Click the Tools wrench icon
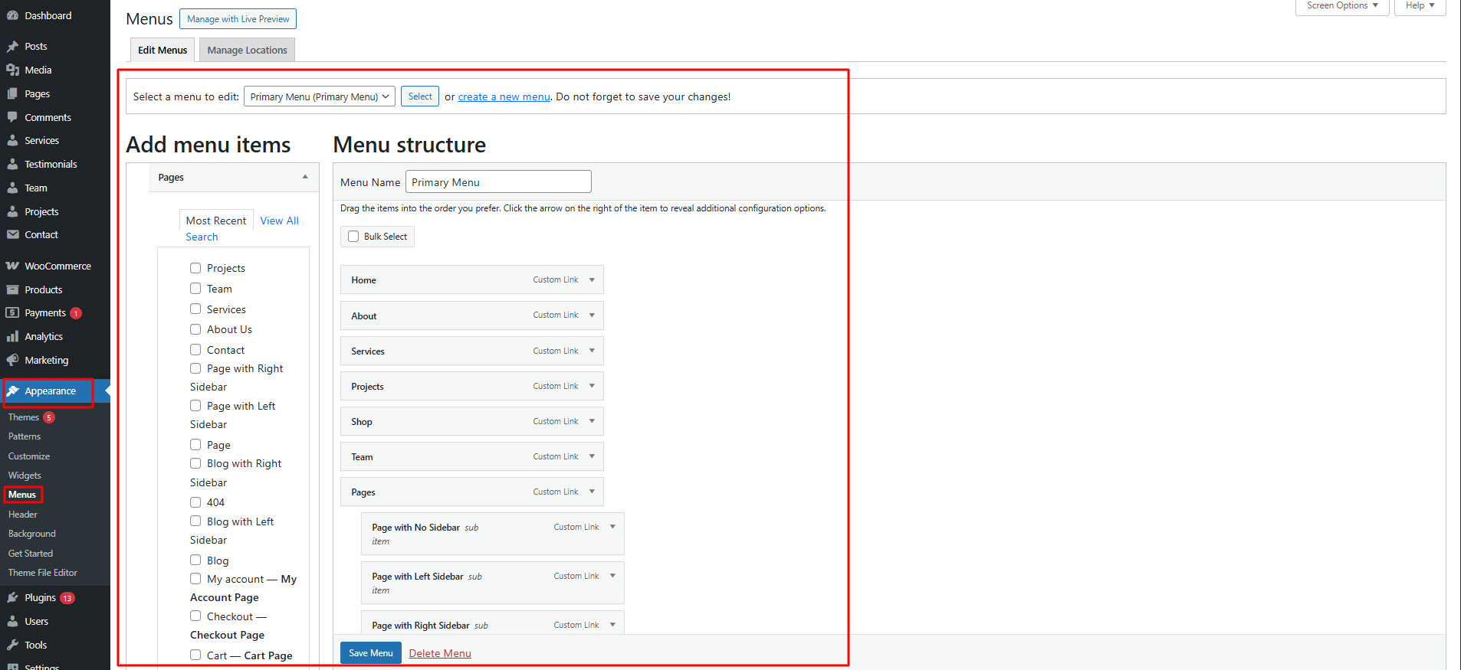The image size is (1461, 670). coord(12,645)
